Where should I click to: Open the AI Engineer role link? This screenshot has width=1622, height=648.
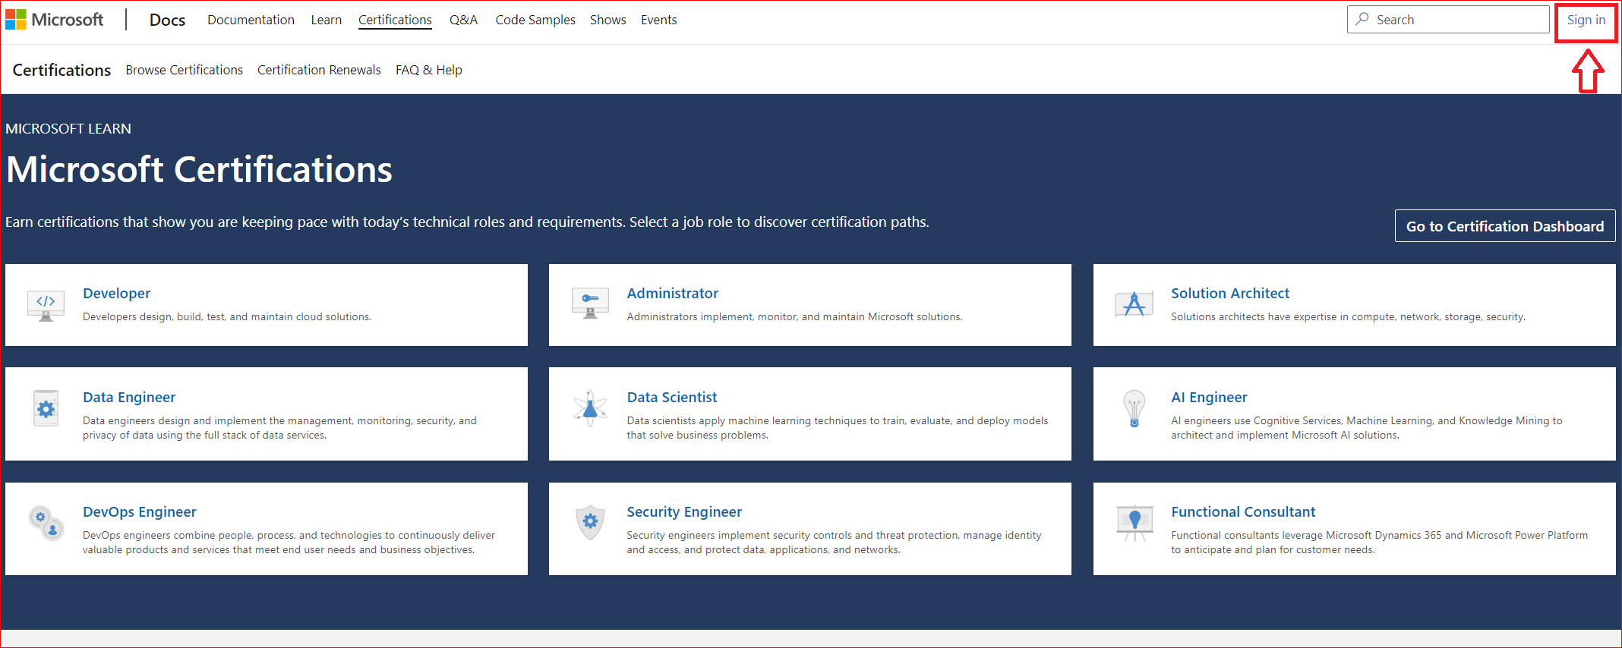click(1209, 397)
